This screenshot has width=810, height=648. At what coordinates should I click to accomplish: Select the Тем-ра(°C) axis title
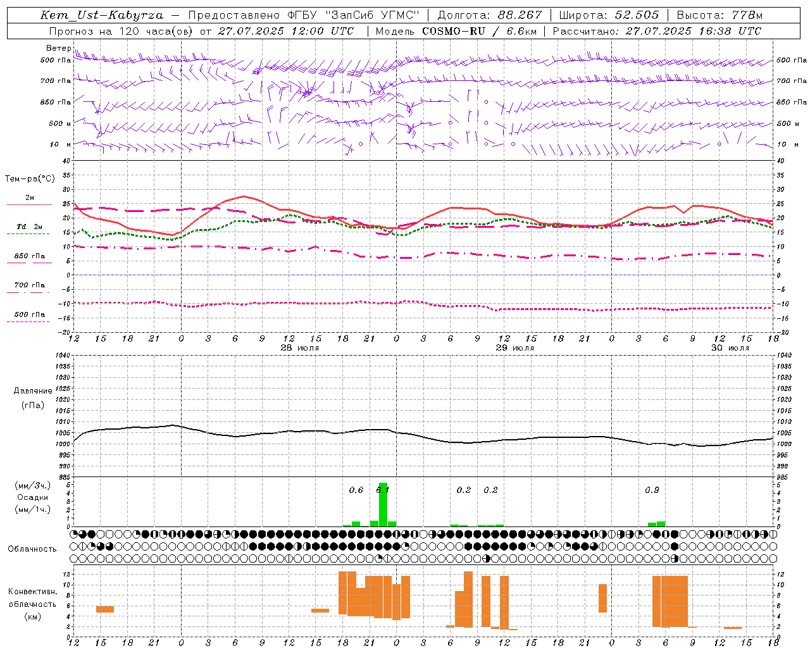(30, 179)
